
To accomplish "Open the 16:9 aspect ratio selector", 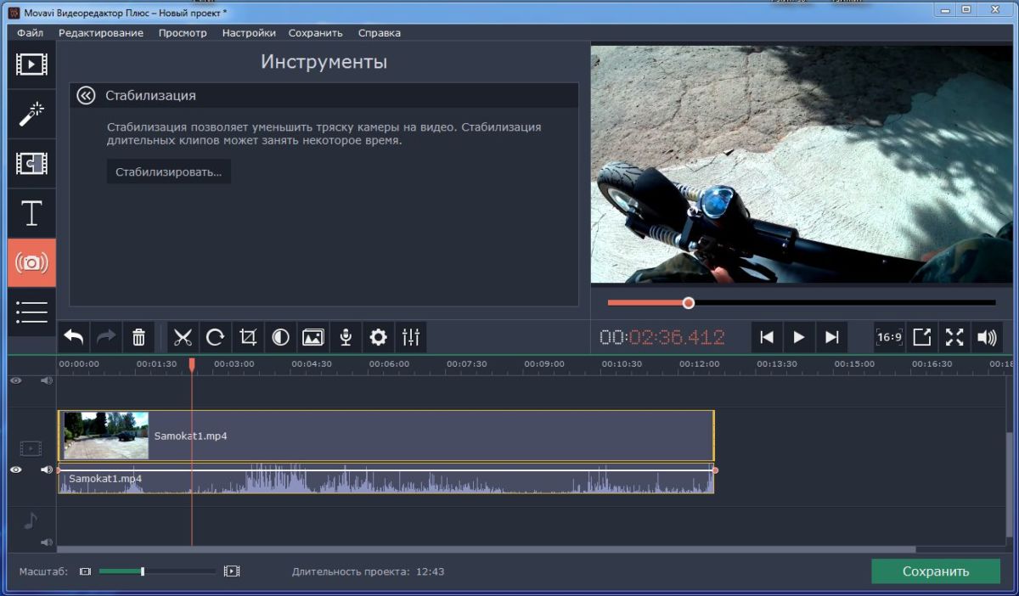I will pyautogui.click(x=889, y=337).
